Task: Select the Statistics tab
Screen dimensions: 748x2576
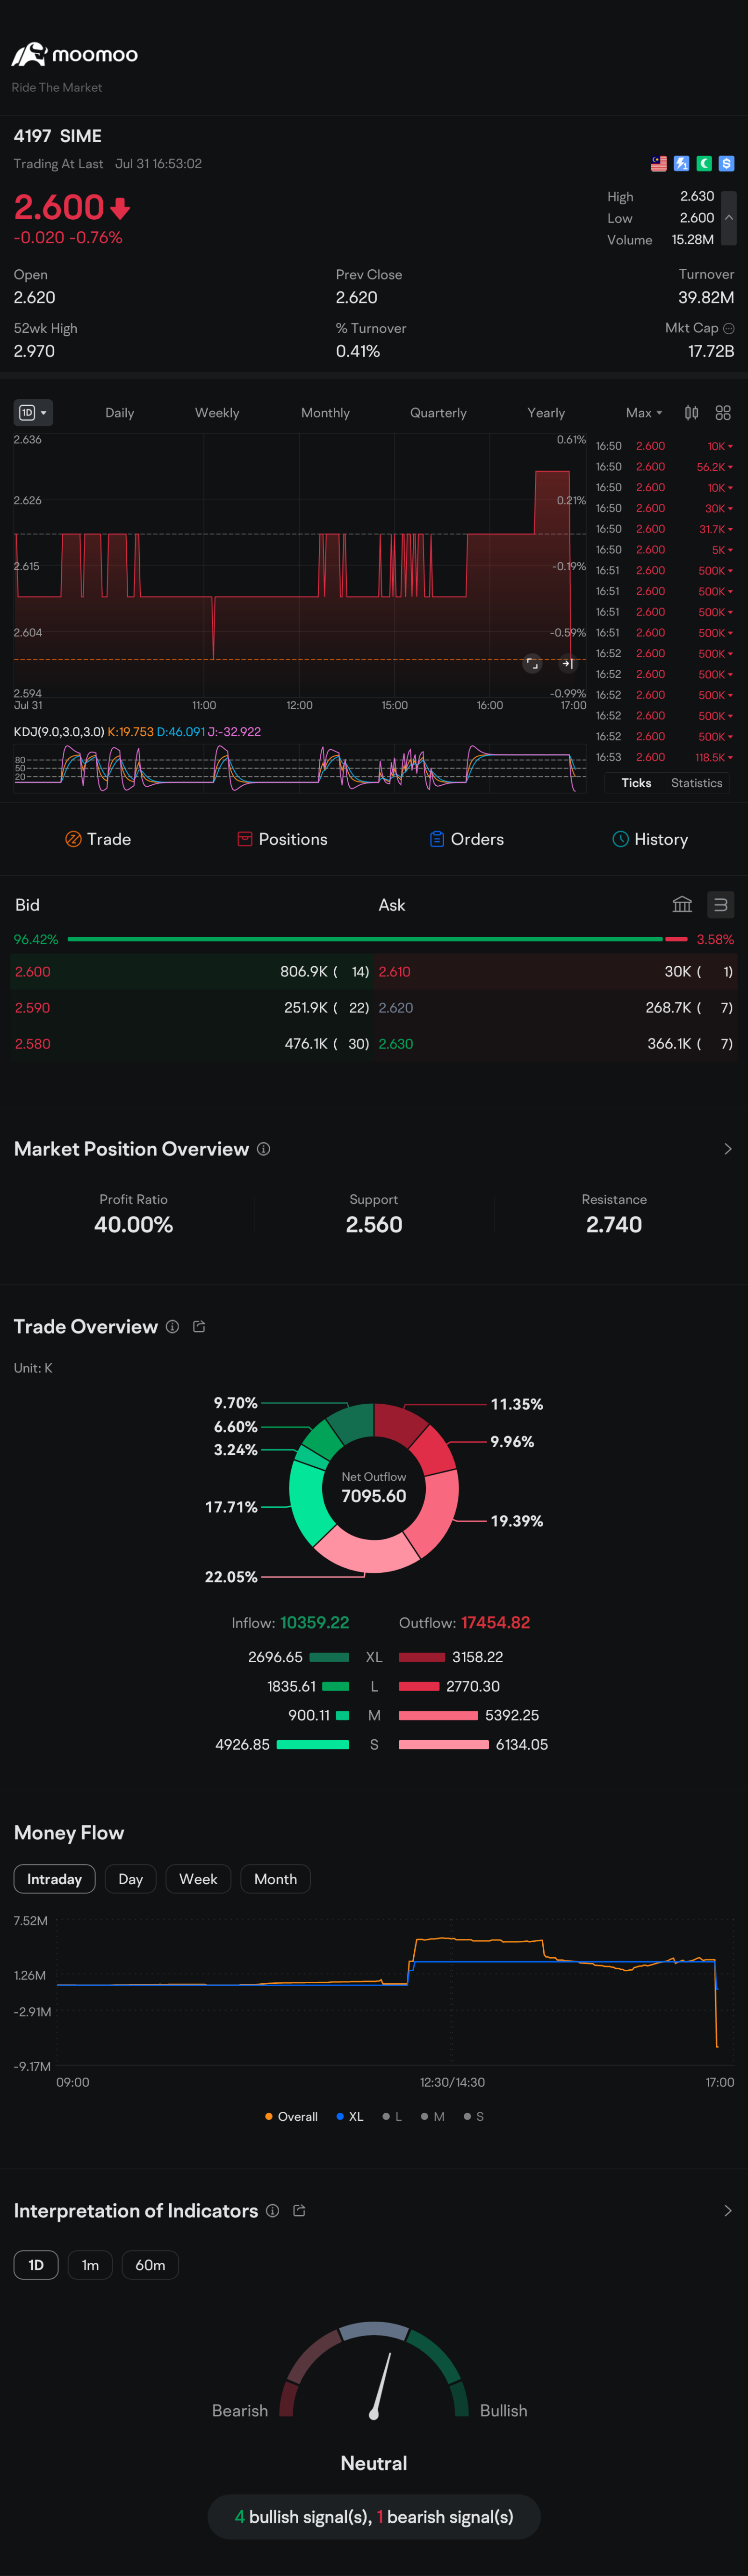Action: coord(697,783)
